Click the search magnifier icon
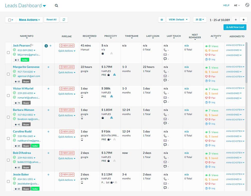Image resolution: width=251 pixels, height=196 pixels. [56, 6]
